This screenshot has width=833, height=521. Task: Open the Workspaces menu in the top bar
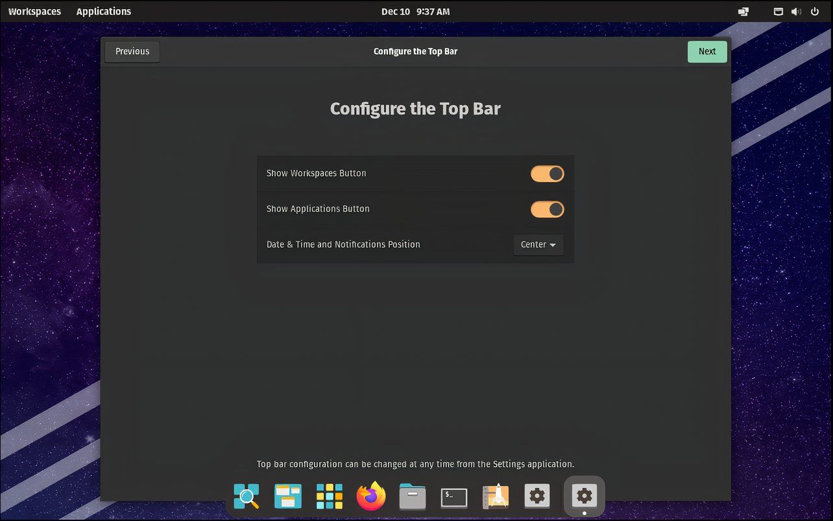point(34,11)
